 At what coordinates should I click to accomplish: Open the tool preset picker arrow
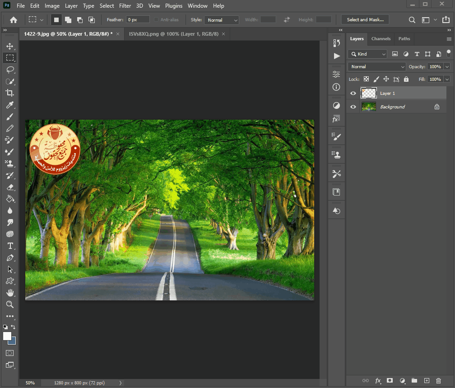click(x=42, y=20)
